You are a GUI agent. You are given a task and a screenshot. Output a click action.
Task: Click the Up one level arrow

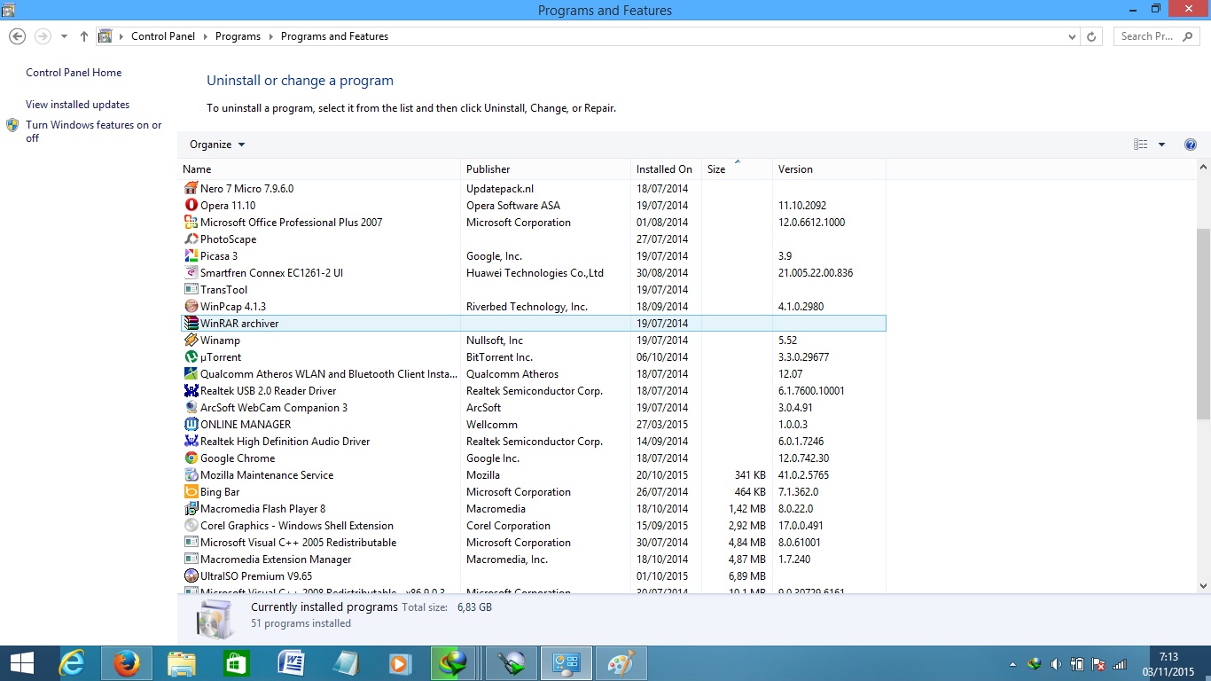coord(84,36)
